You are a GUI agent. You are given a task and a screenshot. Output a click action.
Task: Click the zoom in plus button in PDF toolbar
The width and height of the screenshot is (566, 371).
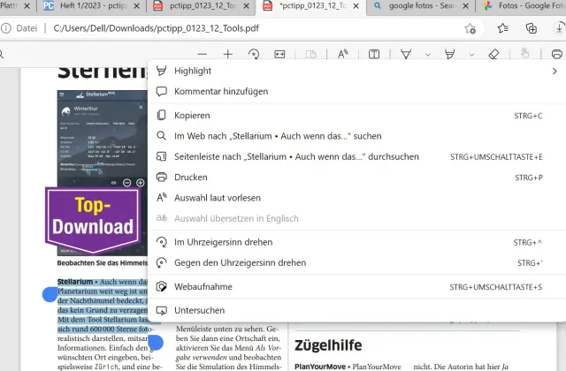pos(227,55)
